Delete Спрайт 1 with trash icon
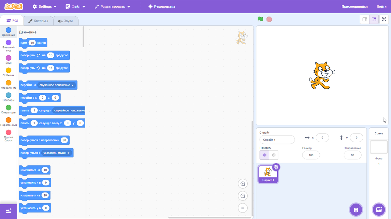 click(276, 167)
